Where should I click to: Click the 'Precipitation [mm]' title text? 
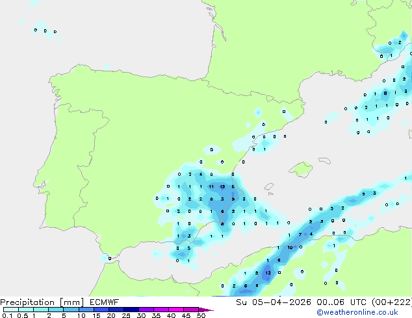click(x=42, y=302)
